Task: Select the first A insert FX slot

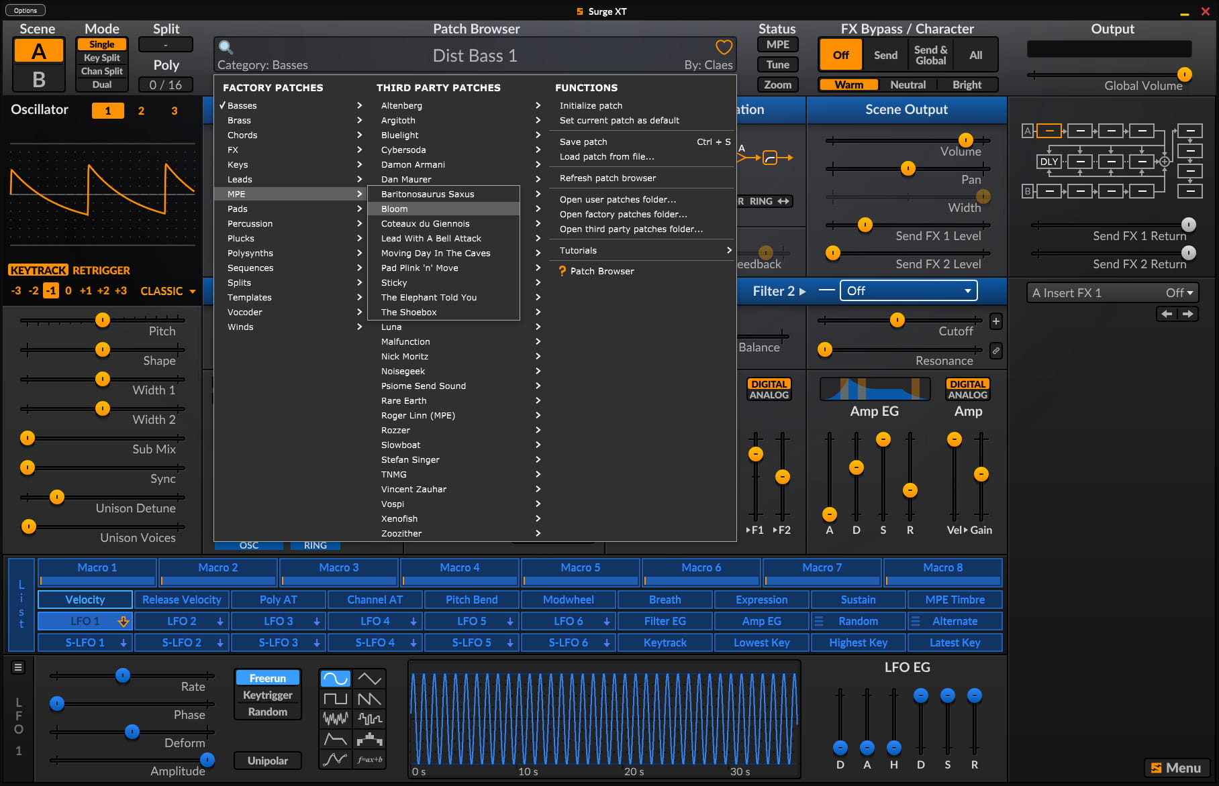Action: (1049, 131)
